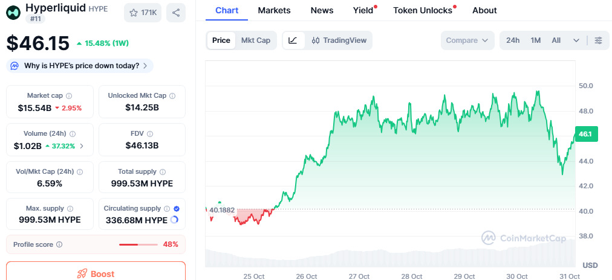
Task: Click the Total supply info icon
Action: pyautogui.click(x=163, y=171)
